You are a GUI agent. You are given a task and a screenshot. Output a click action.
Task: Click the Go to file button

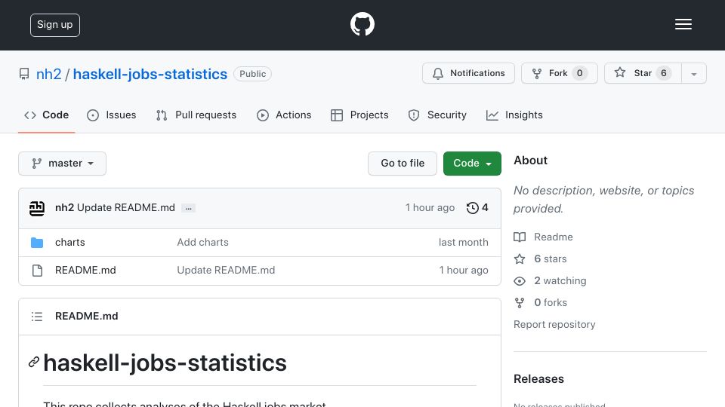pyautogui.click(x=403, y=164)
